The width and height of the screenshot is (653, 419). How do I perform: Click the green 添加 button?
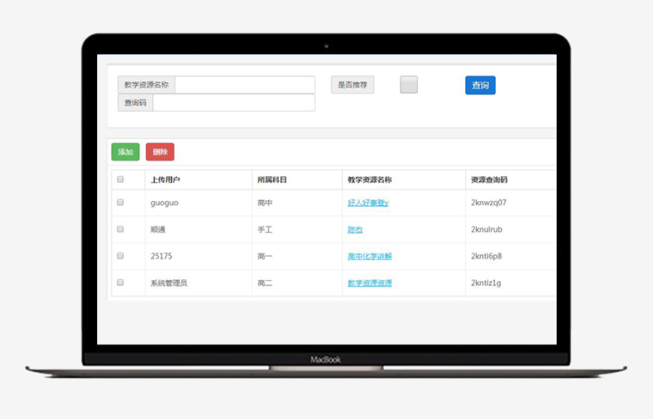pyautogui.click(x=126, y=152)
